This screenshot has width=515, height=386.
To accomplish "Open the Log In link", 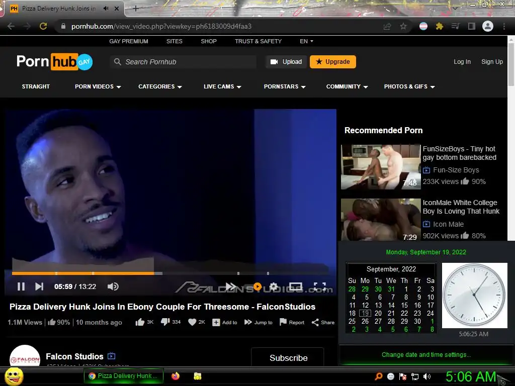I will click(x=462, y=62).
